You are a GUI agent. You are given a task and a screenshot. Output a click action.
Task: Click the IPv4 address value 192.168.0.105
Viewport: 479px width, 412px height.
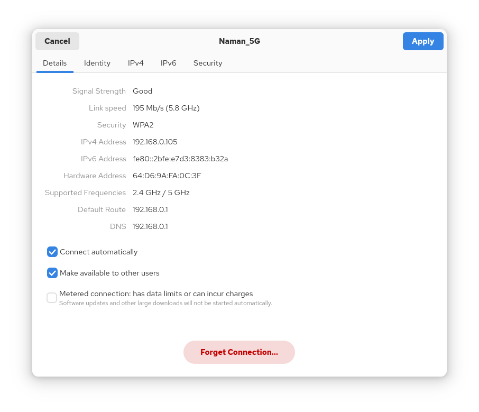click(x=155, y=142)
